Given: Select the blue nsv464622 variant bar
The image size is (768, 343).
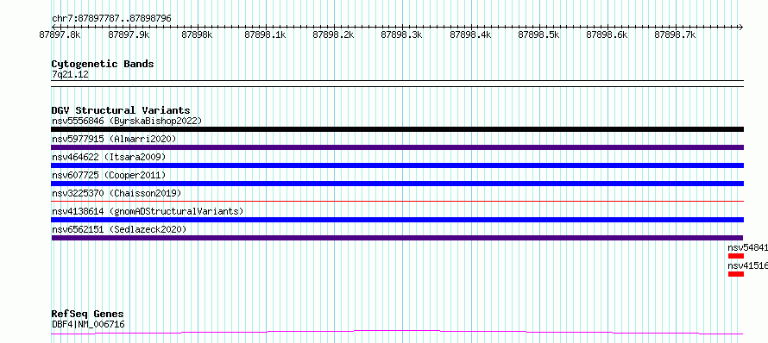Looking at the screenshot, I should tap(397, 165).
